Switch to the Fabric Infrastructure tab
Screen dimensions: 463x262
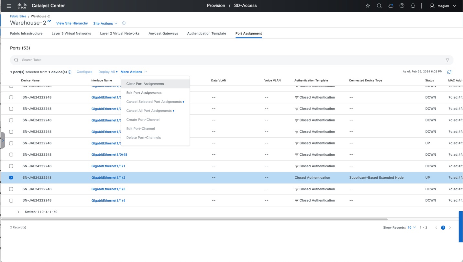click(x=26, y=33)
